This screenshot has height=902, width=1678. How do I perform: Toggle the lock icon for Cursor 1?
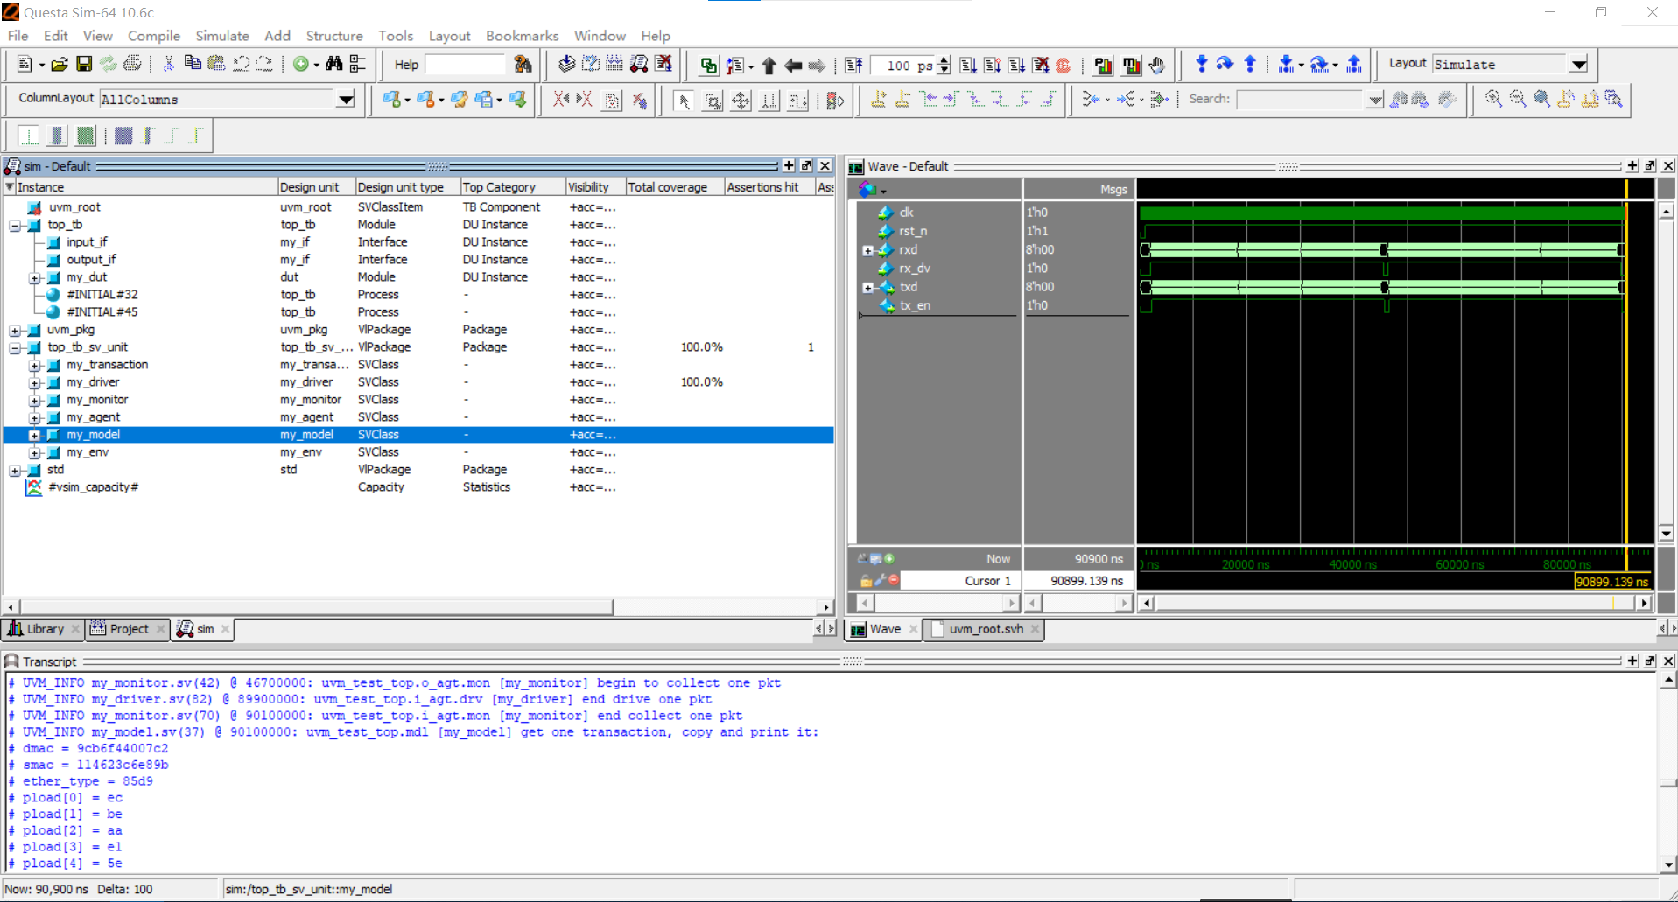[865, 581]
